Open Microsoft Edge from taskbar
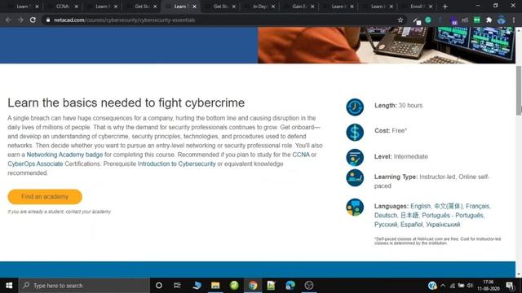 tap(290, 286)
